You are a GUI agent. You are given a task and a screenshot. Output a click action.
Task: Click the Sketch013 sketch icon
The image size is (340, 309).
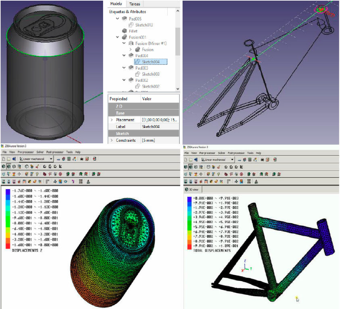(x=131, y=25)
